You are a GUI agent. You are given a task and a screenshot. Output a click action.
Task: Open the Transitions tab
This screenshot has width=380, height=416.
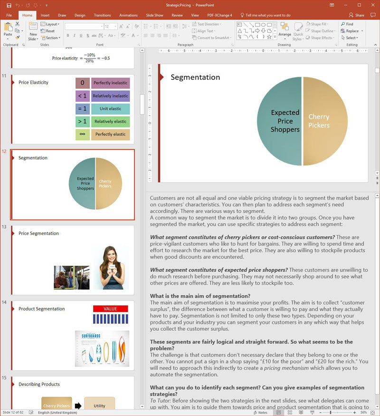coord(102,15)
